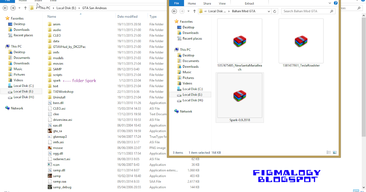
Task: Click forward arrow in GTA San Andreas window
Action: click(13, 8)
